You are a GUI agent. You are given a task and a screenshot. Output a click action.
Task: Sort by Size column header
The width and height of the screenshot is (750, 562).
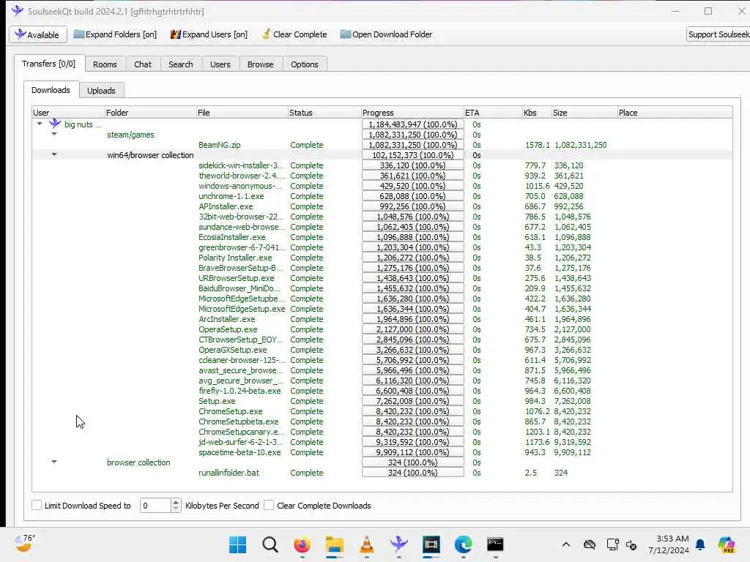click(584, 113)
